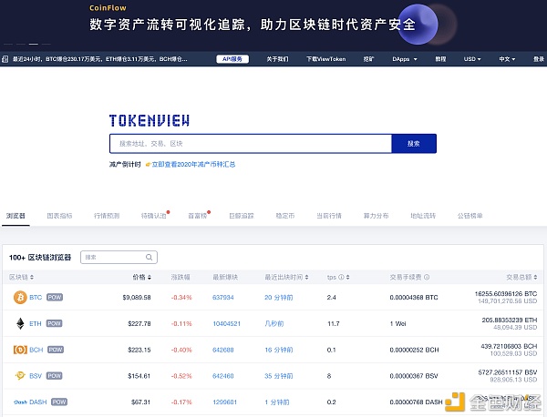Switch to the 地址流转 tab
Viewport: 547px width, 417px height.
click(423, 216)
